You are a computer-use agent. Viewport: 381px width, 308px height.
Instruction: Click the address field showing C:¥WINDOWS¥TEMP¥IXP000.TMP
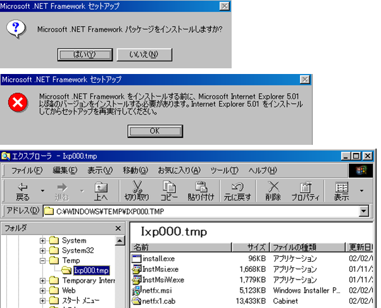click(x=201, y=211)
